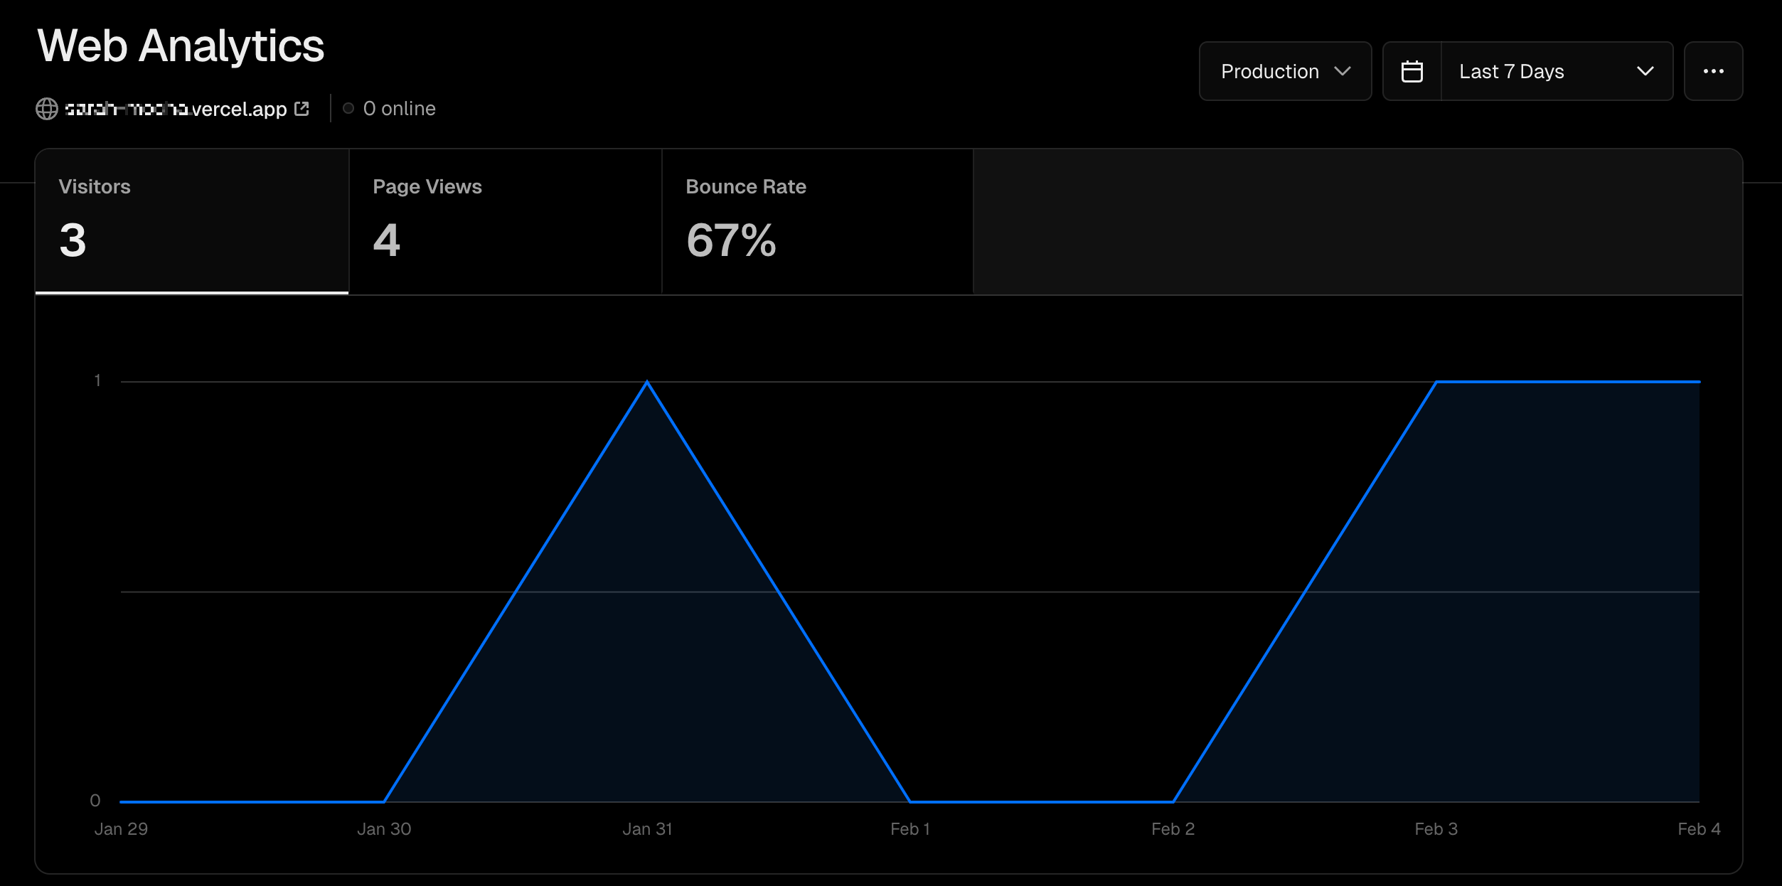Click the Web Analytics page heading
This screenshot has width=1782, height=886.
tap(181, 46)
